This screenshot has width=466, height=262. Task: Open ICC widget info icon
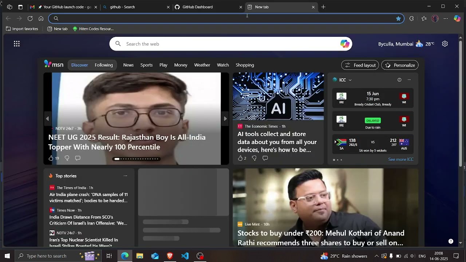399,80
